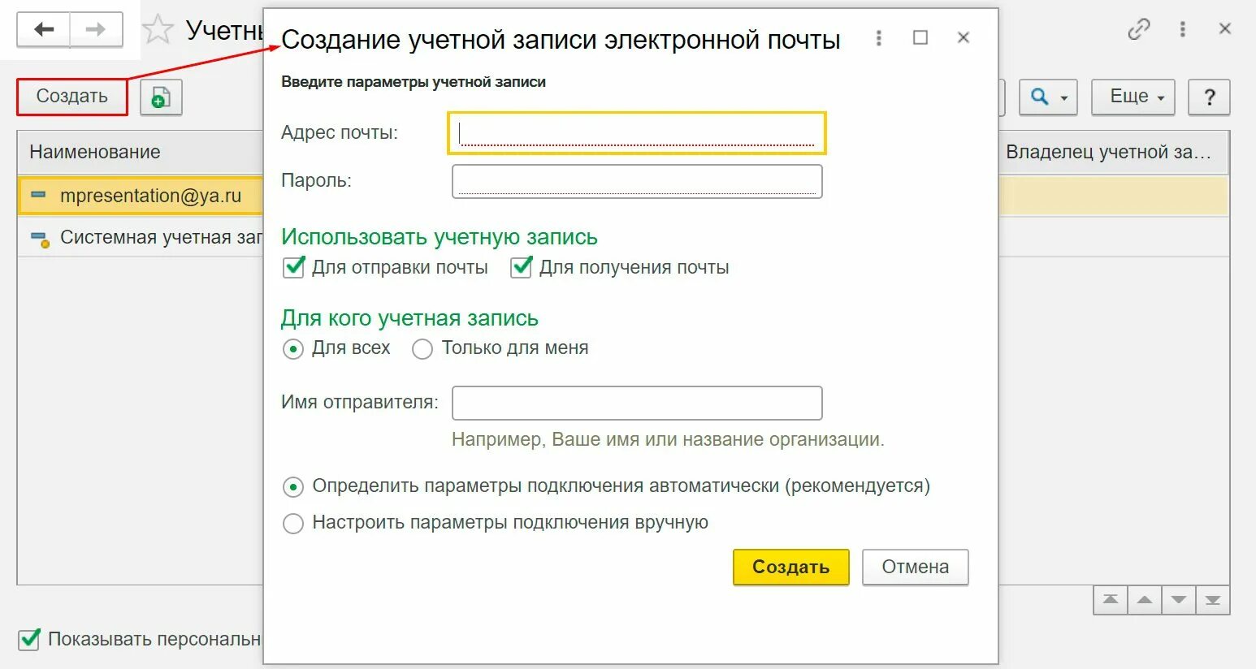Expand the search magnifier dropdown

tap(1048, 97)
